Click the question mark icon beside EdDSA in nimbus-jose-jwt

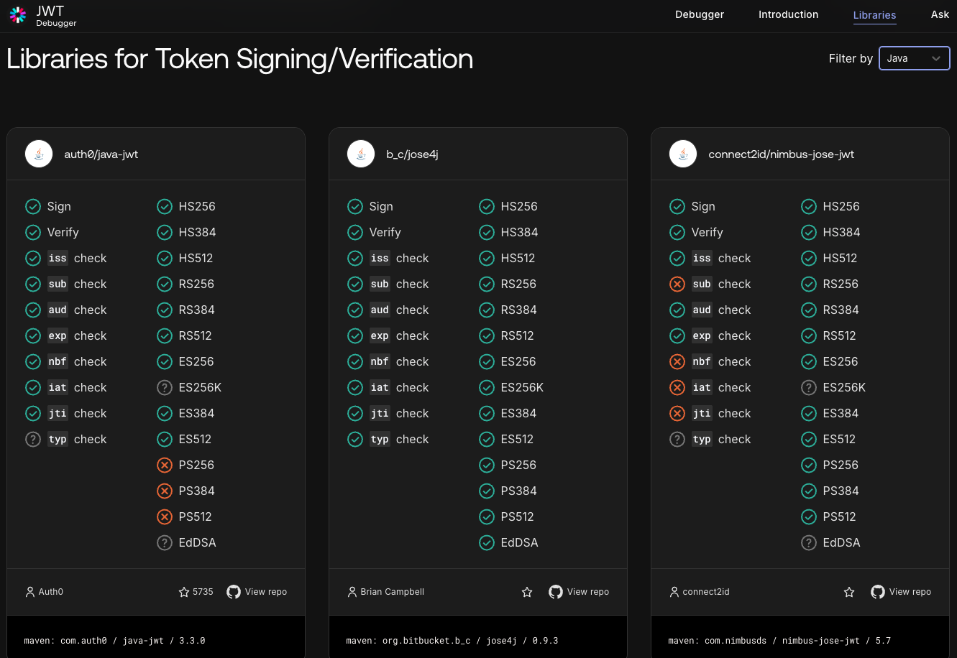809,542
